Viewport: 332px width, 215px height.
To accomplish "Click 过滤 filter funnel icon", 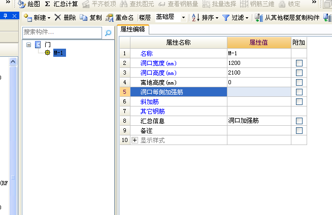I will [226, 18].
